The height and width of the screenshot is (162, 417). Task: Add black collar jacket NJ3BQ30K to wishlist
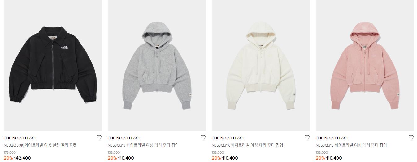[x=99, y=138]
